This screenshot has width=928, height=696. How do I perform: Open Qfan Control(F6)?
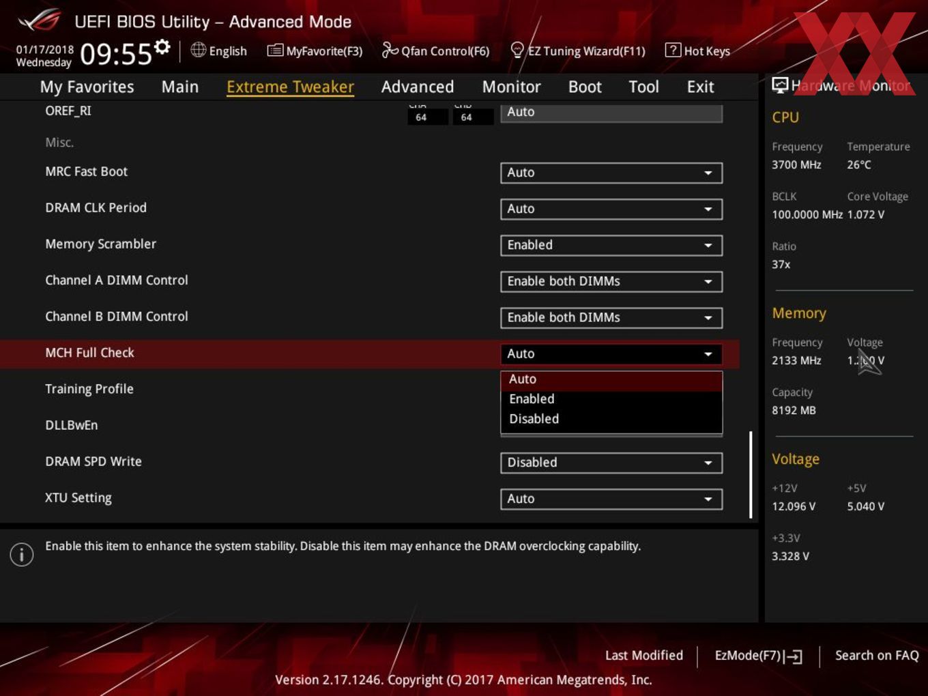[435, 50]
